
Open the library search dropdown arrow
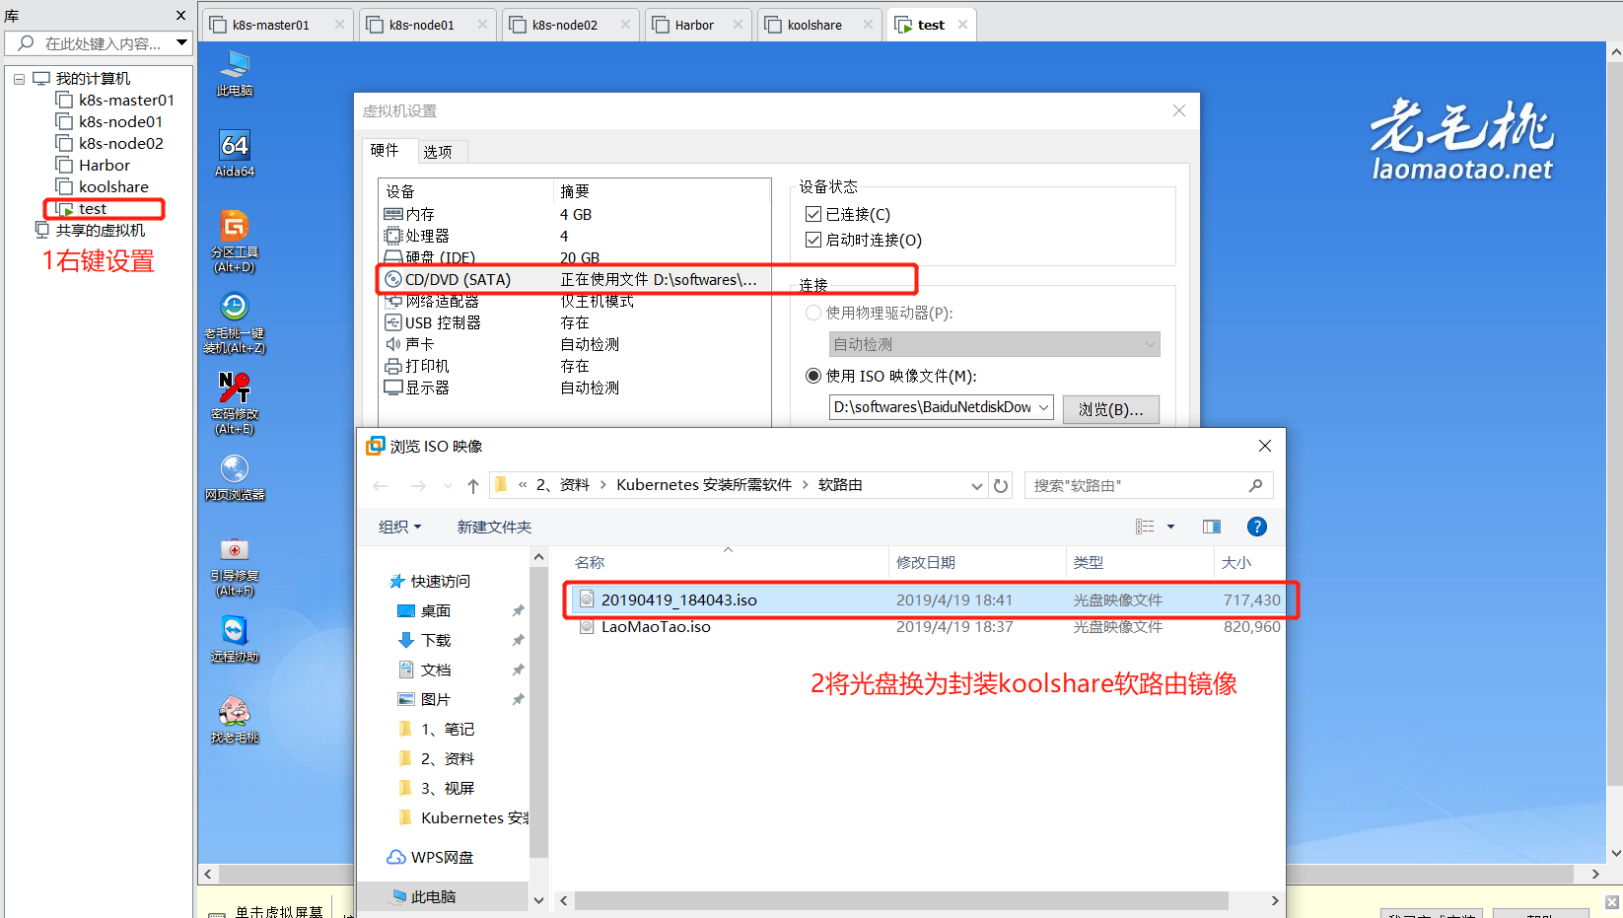[x=181, y=42]
